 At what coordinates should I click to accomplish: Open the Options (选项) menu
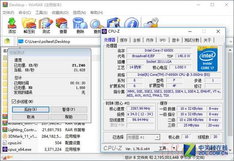79,13
